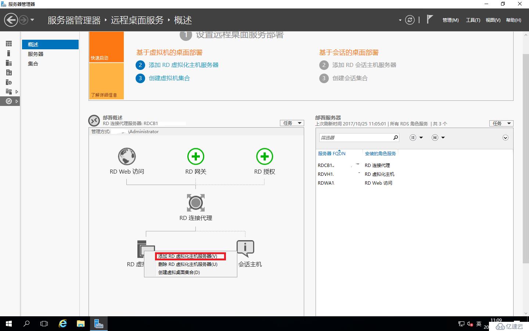
Task: Click Server Manager taskbar icon
Action: (98, 324)
